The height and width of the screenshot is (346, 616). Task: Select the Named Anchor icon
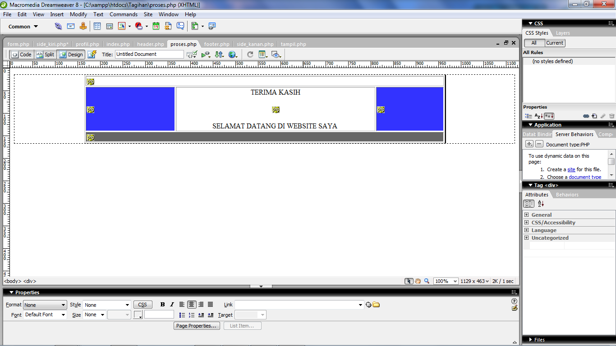83,26
